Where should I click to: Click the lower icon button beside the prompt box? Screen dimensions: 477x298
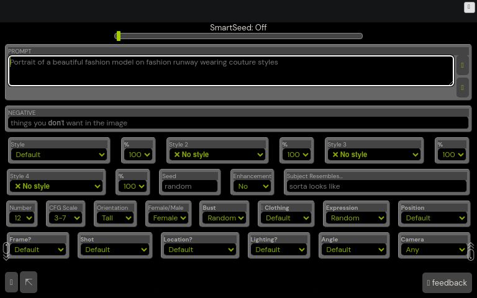462,88
